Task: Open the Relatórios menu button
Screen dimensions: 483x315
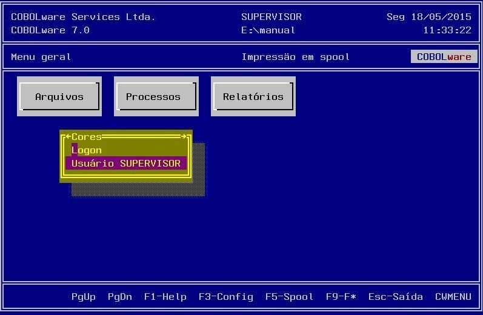Action: click(253, 96)
